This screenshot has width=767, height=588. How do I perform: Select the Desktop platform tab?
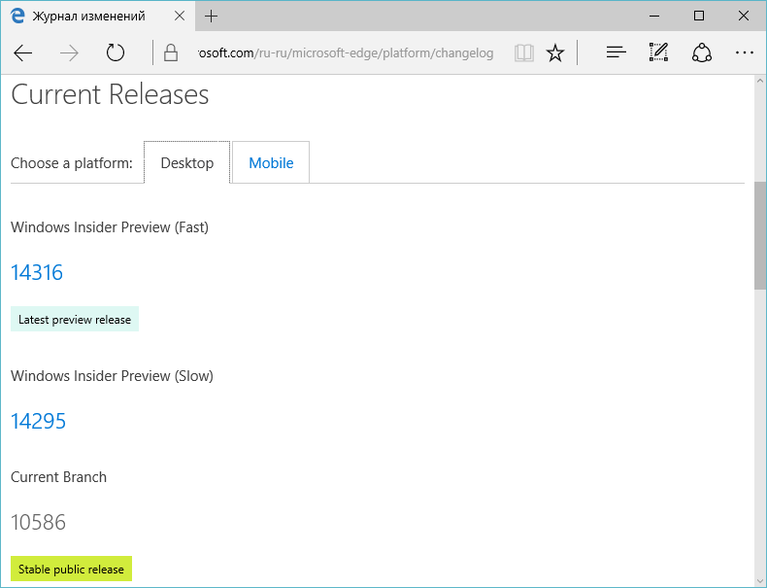pyautogui.click(x=186, y=162)
